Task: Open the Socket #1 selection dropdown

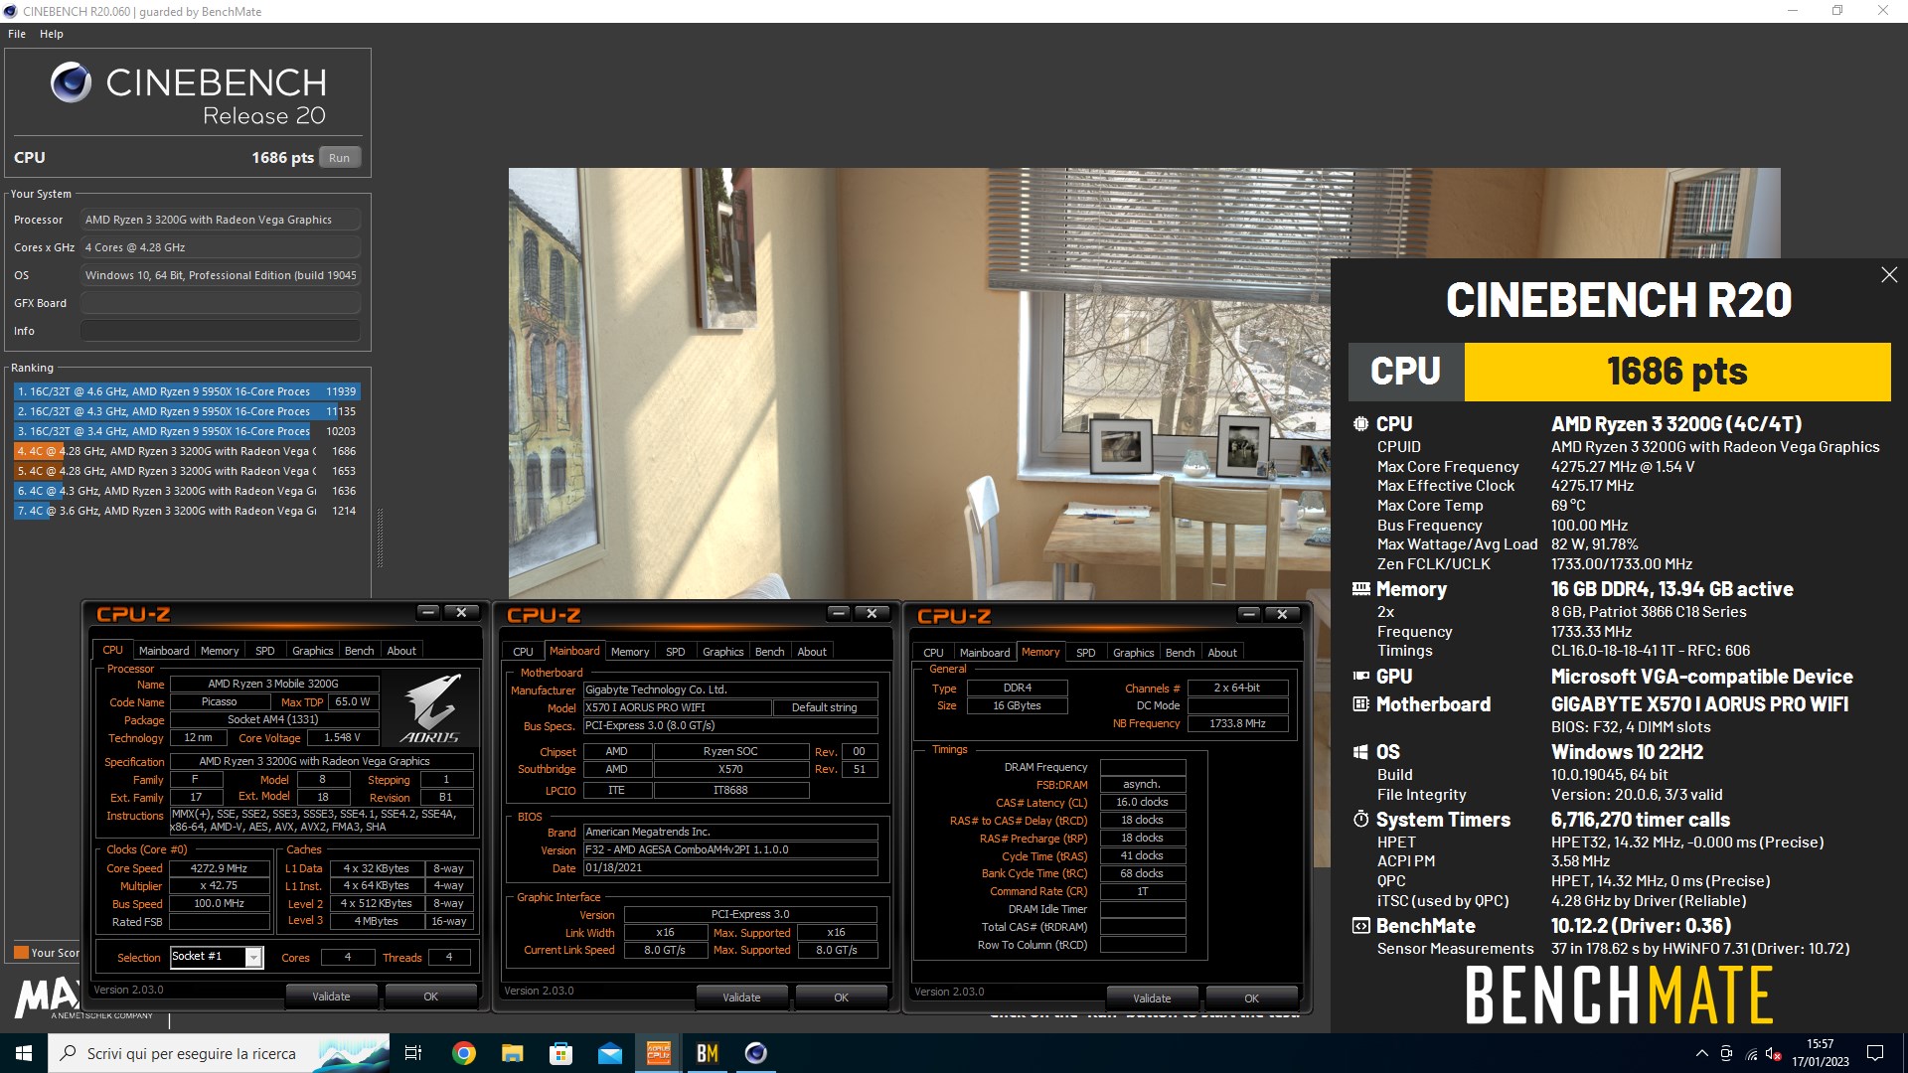Action: tap(254, 958)
